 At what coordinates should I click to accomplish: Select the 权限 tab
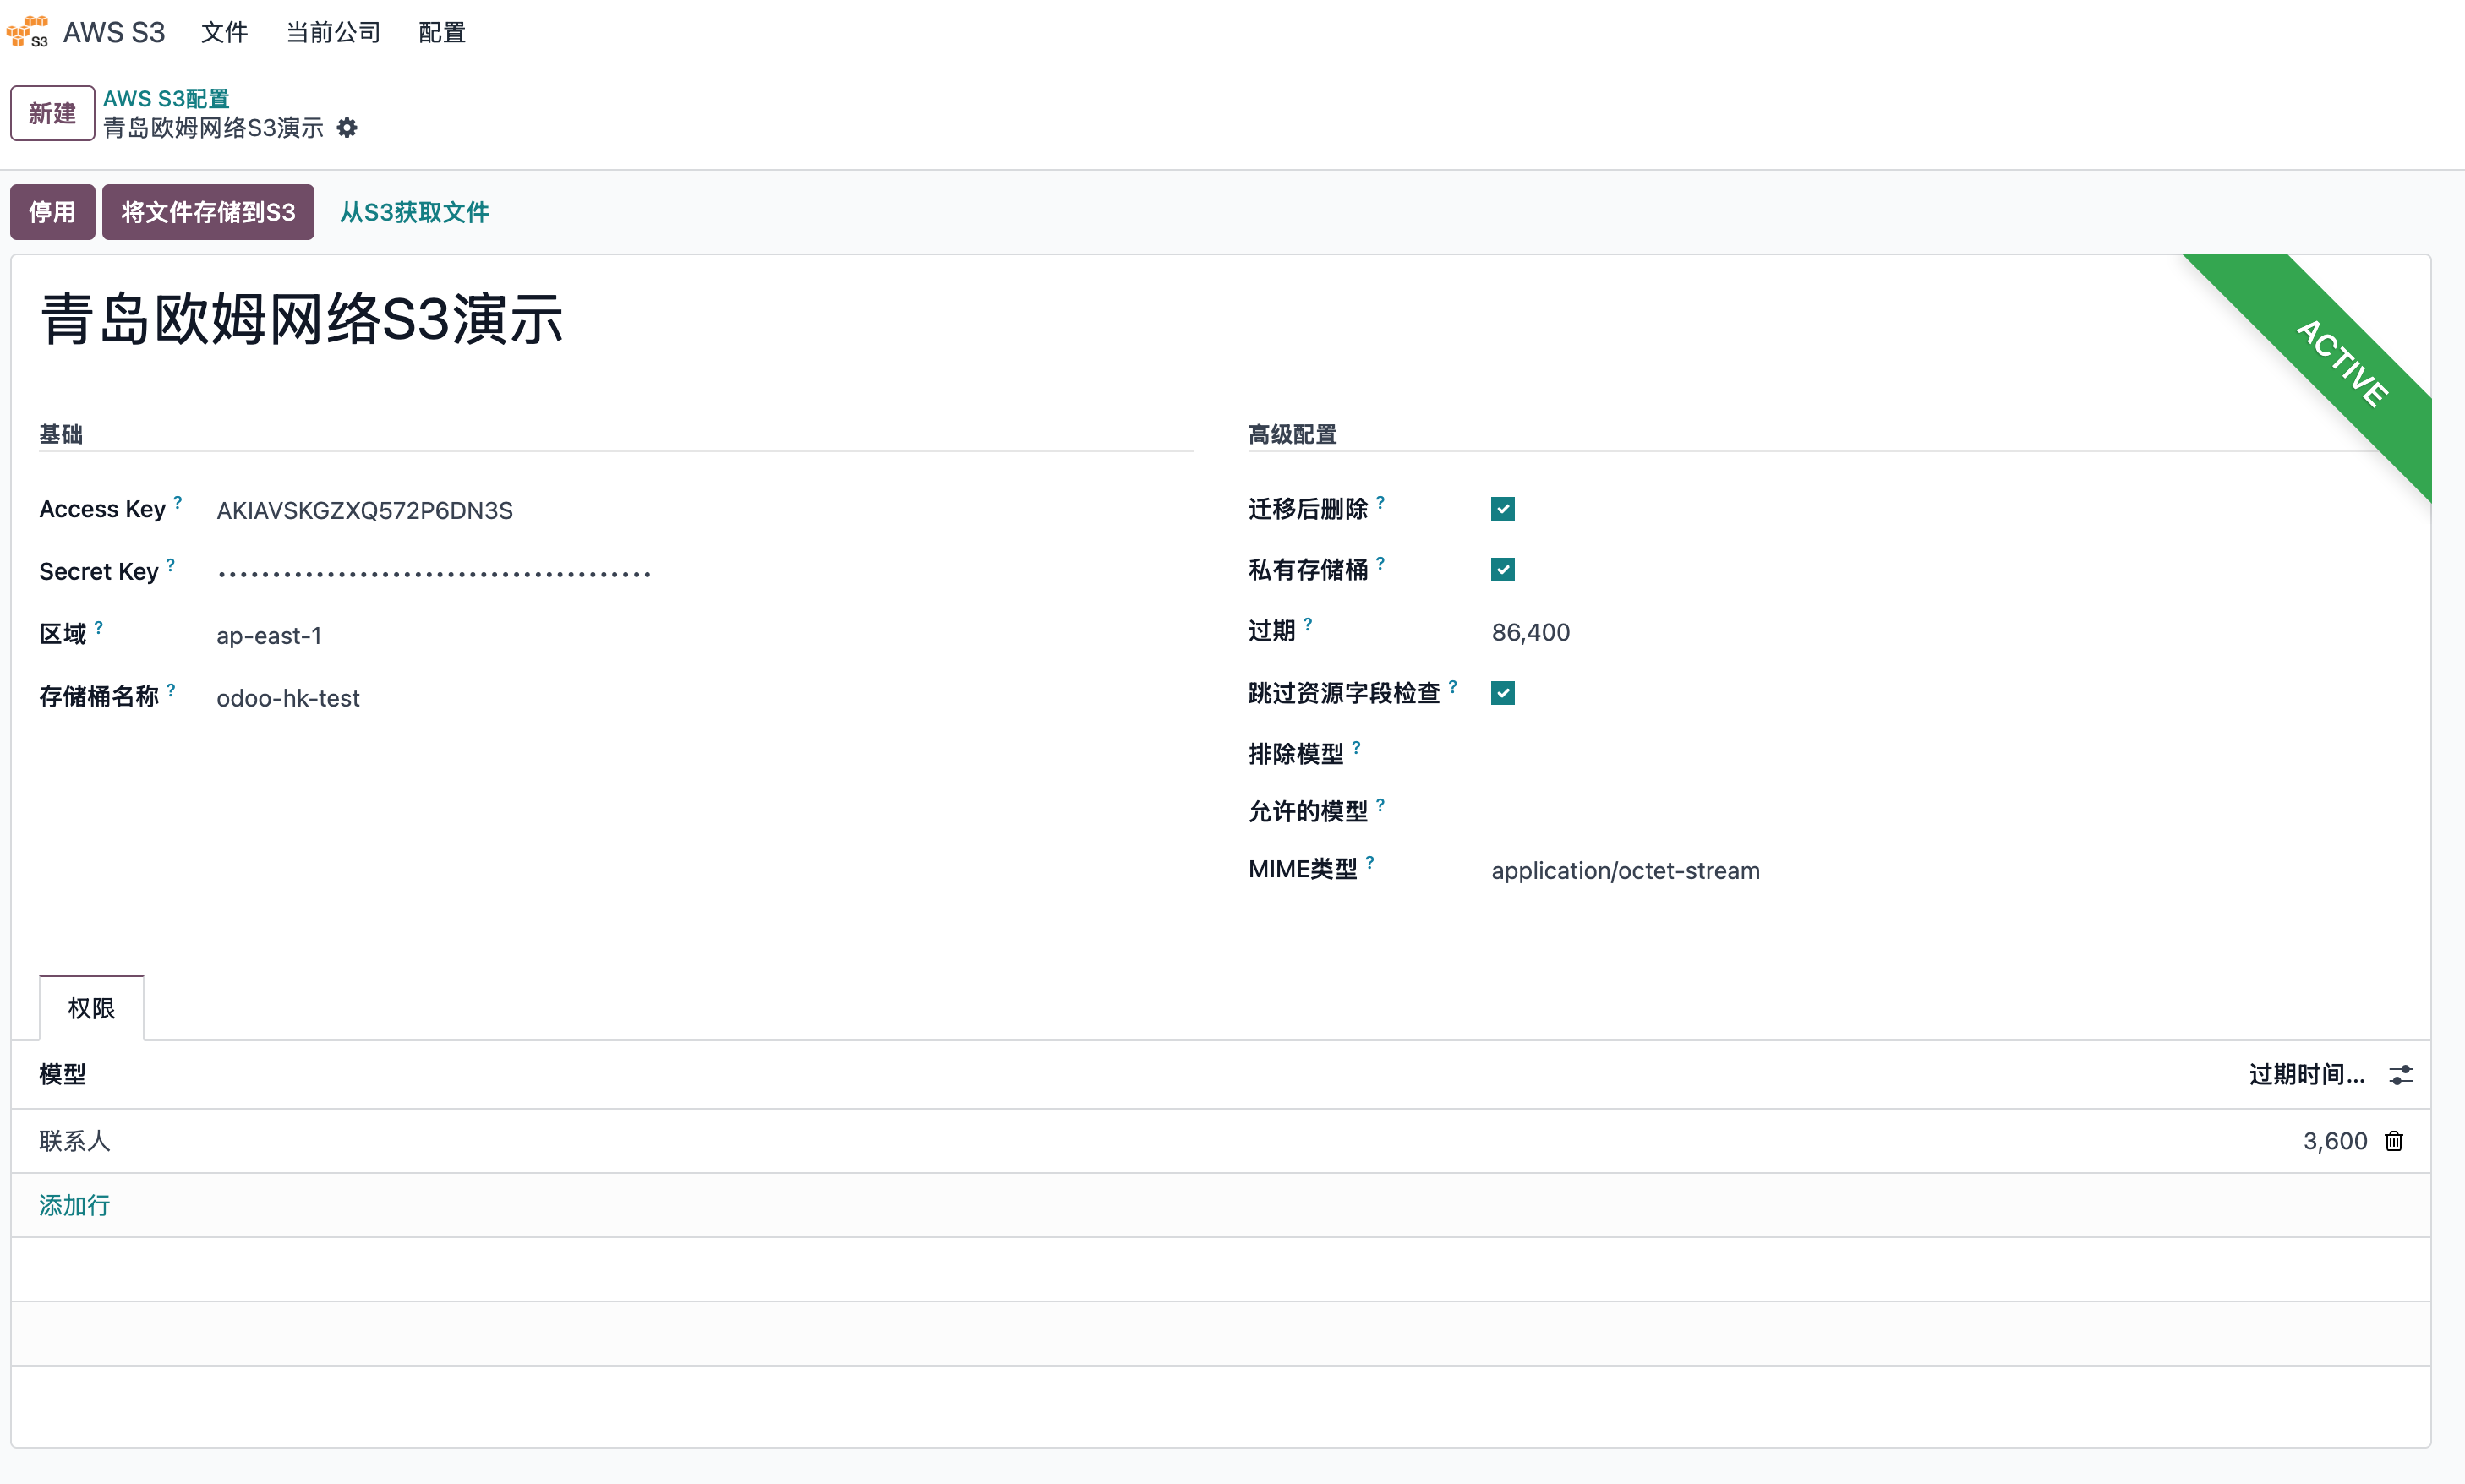91,1008
